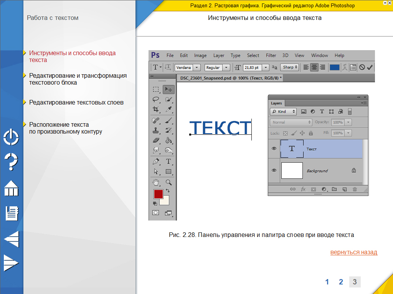Screen dimensions: 393x294
Task: Open the Kind layer filter dropdown
Action: (x=283, y=111)
